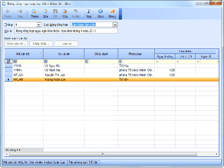Click Vũ Mạnh Hải's phòng Tổ chức cell
Viewport: 224px width, 168px height.
click(136, 70)
